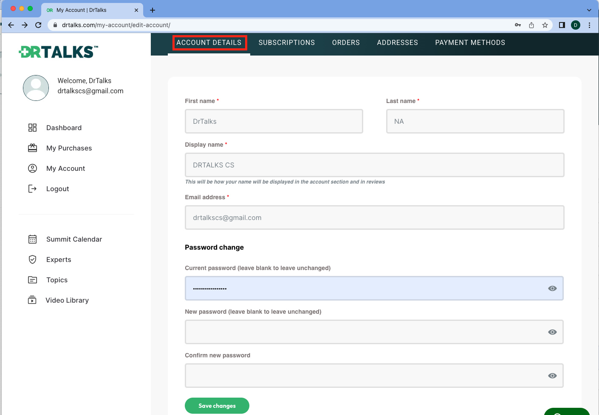Switch to the Orders tab
Screen dimensions: 599x415
(346, 43)
